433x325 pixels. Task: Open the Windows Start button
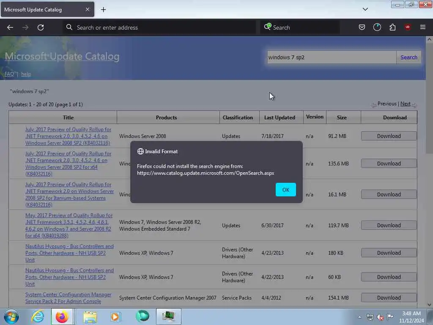pyautogui.click(x=11, y=317)
